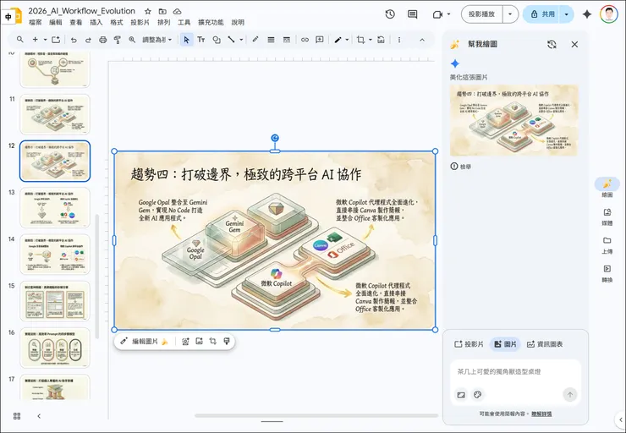Close the 幫我繪圖 side panel
Screen dimensions: 626x433
click(574, 44)
